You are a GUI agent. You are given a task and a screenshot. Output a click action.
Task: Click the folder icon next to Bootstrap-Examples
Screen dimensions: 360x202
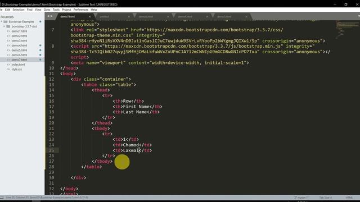pyautogui.click(x=6, y=21)
